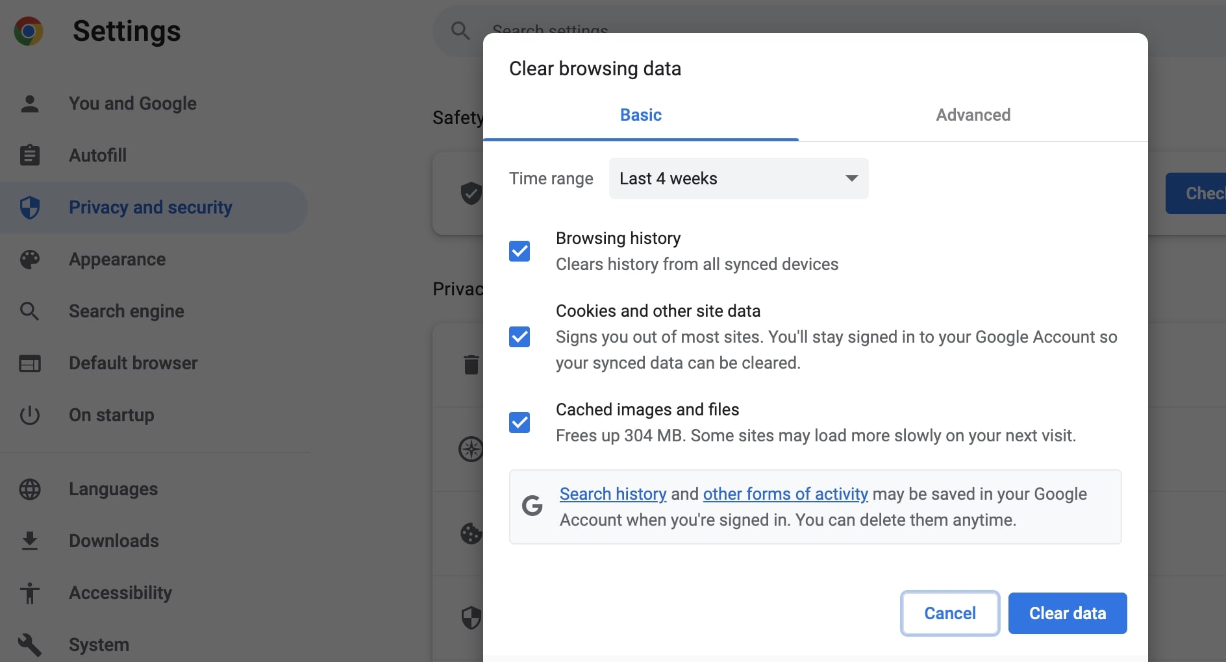Screen dimensions: 1226x662
Task: Open the Search history link
Action: point(613,494)
